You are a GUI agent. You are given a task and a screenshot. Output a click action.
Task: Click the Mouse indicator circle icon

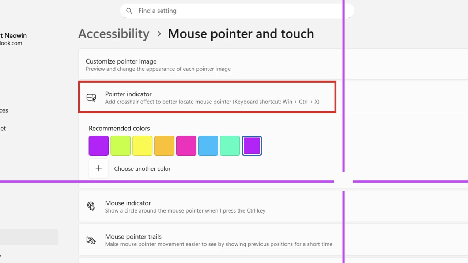(91, 206)
